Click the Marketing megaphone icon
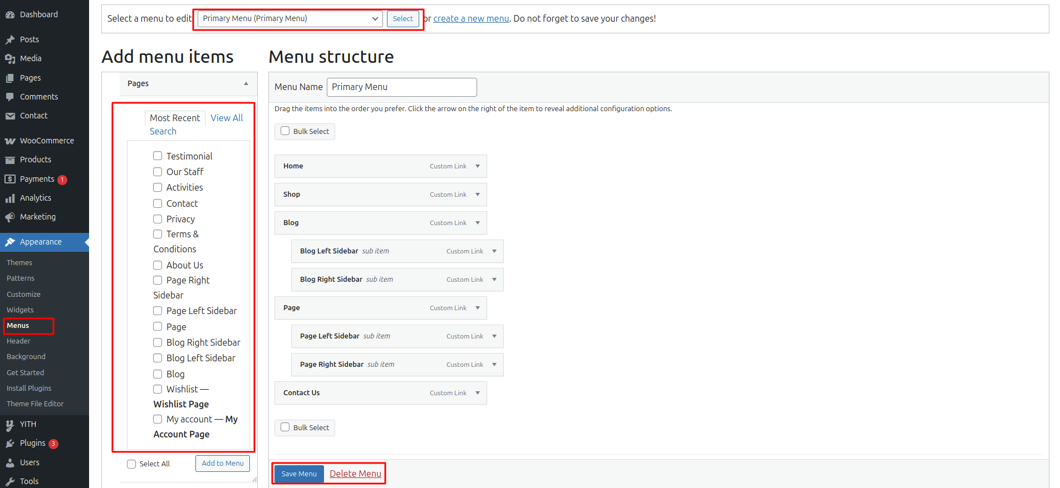This screenshot has width=1060, height=488. click(10, 217)
